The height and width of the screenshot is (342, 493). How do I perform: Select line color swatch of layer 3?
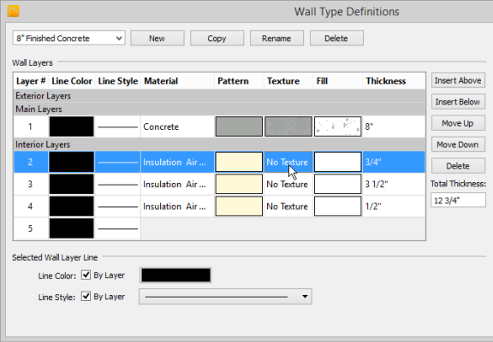click(71, 184)
